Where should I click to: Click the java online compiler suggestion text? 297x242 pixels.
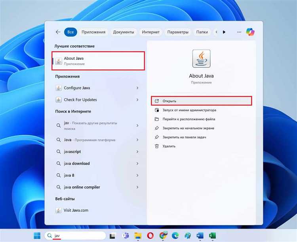point(82,187)
